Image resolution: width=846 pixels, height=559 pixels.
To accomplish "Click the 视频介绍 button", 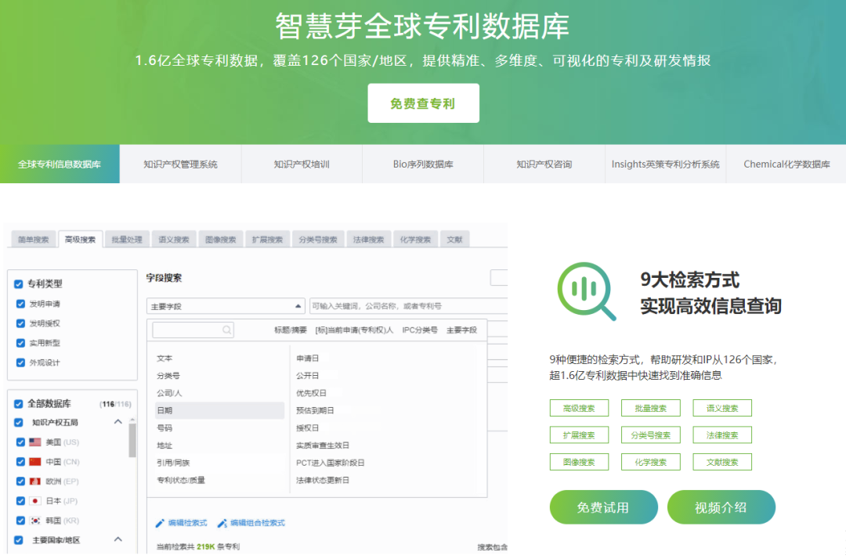I will tap(721, 507).
